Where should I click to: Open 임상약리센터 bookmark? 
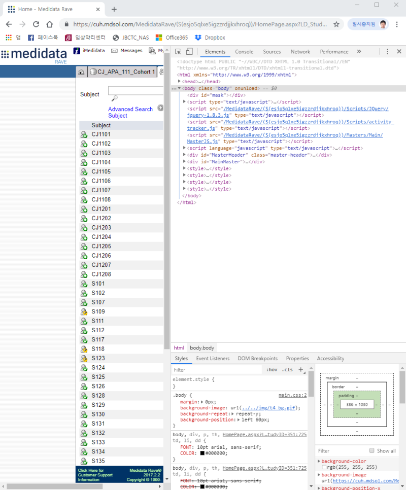click(x=85, y=38)
